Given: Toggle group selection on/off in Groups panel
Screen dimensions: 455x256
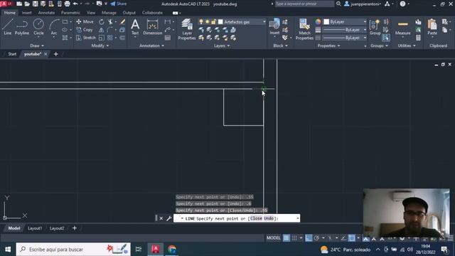Looking at the screenshot, I should pos(385,38).
